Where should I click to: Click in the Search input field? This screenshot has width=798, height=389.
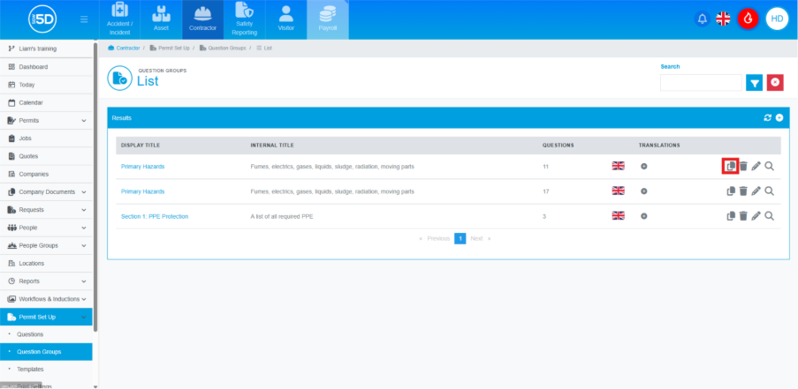coord(701,82)
